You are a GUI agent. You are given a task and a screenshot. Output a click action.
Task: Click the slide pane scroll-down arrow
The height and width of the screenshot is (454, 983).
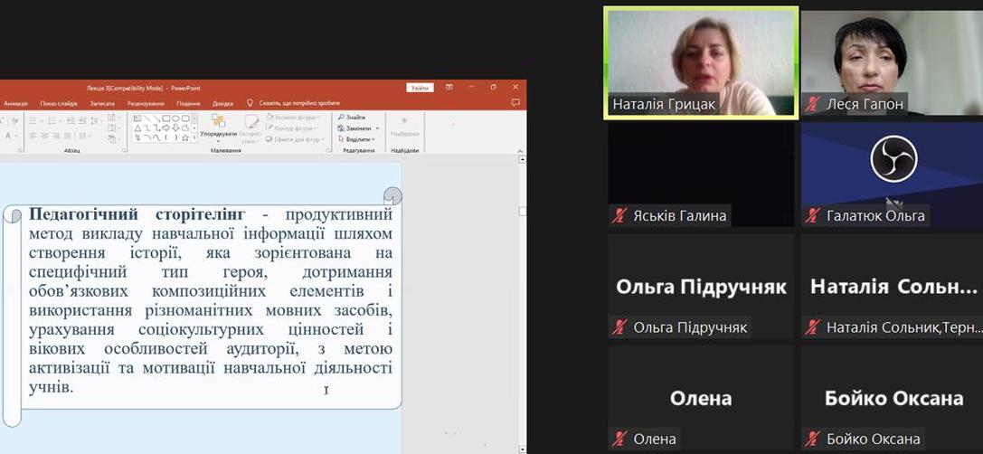point(522,449)
